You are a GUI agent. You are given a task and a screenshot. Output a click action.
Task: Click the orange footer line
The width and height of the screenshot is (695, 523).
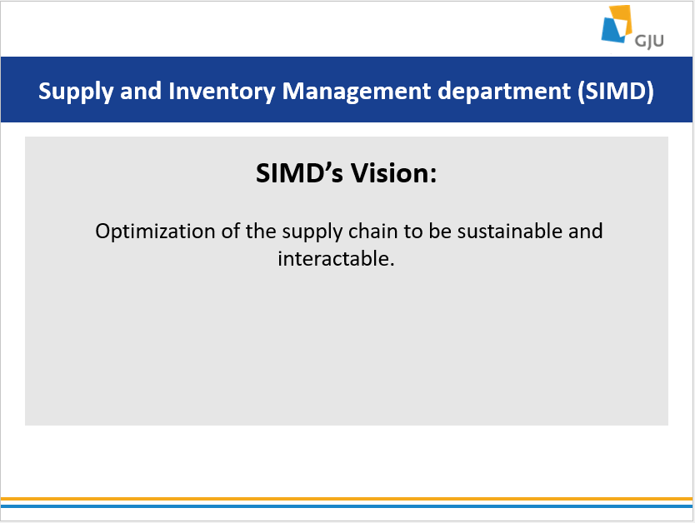(x=347, y=499)
